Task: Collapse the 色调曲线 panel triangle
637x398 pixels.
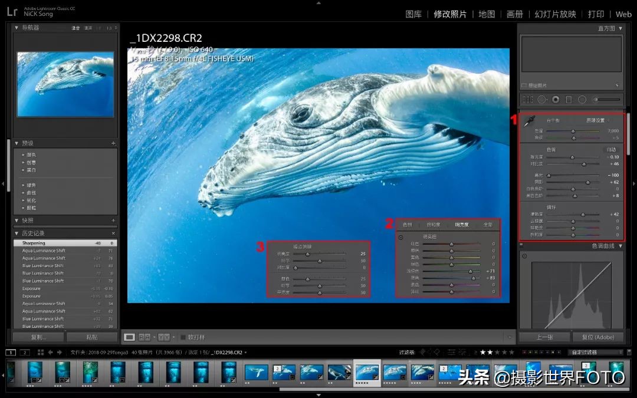Action: (620, 246)
